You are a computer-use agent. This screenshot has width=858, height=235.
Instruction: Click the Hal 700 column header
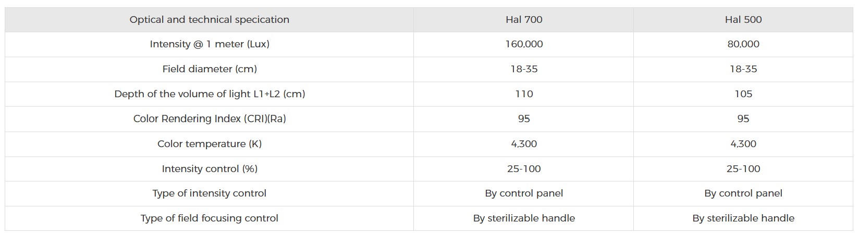click(x=524, y=20)
